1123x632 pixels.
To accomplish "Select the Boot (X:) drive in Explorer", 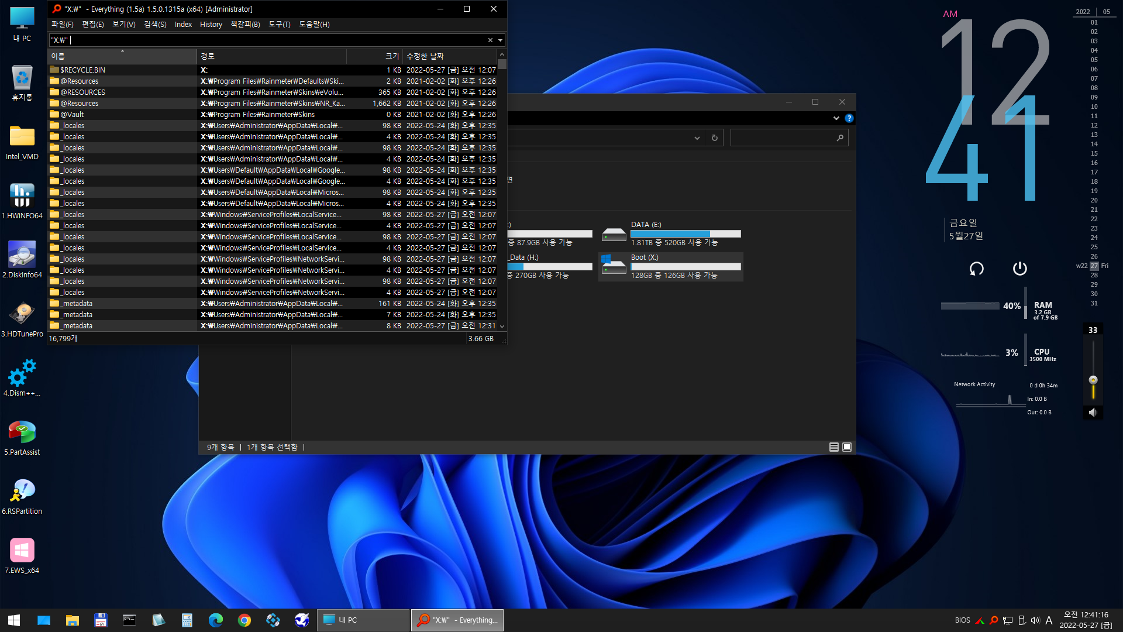I will click(x=671, y=267).
